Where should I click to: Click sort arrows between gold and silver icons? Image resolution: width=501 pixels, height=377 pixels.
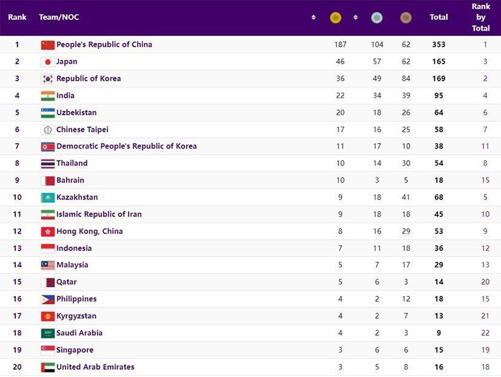pyautogui.click(x=355, y=18)
